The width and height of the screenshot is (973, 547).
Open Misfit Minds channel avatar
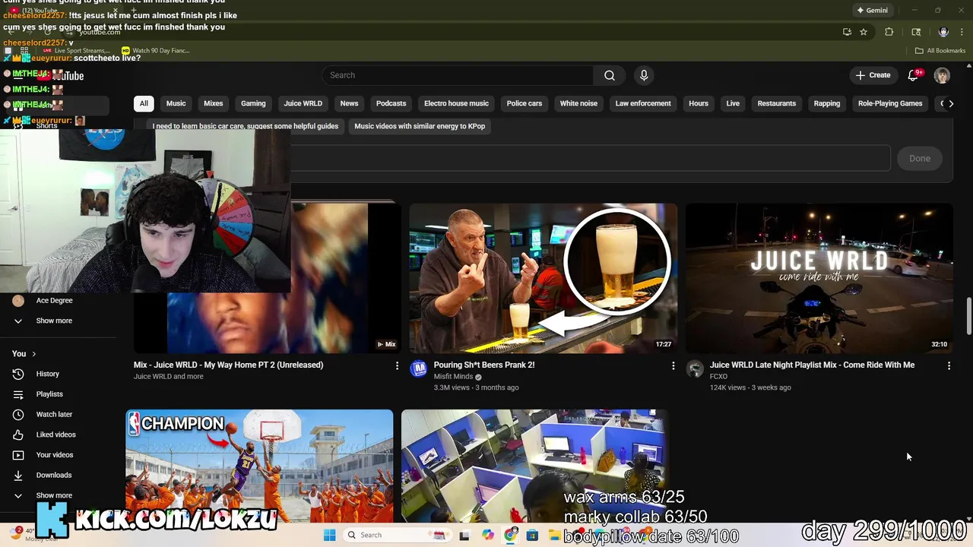coord(419,369)
